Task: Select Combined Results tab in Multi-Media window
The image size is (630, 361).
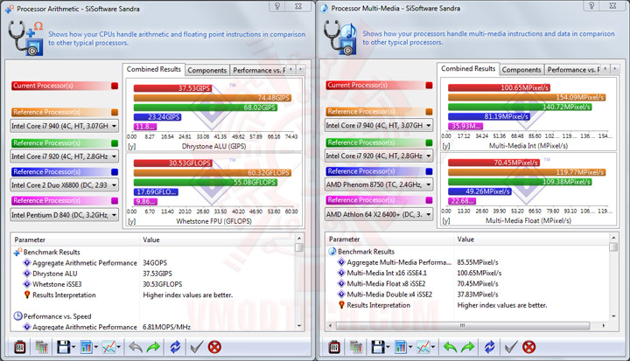Action: click(x=468, y=69)
